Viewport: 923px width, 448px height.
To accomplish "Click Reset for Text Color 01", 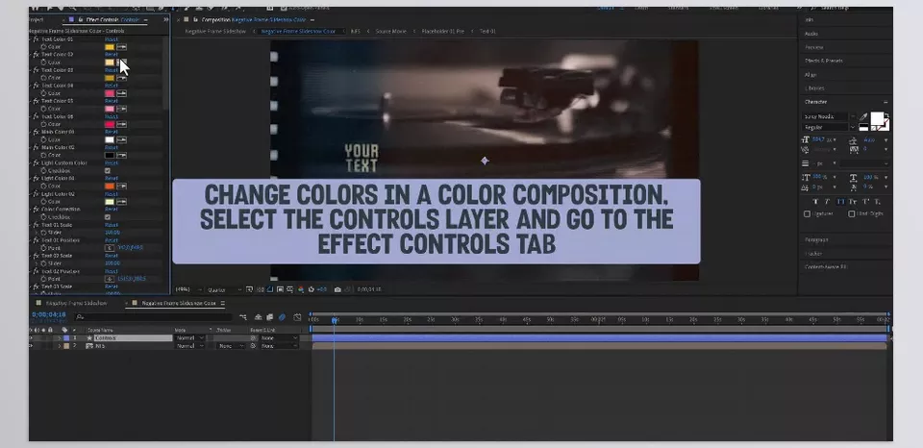I will (x=112, y=38).
